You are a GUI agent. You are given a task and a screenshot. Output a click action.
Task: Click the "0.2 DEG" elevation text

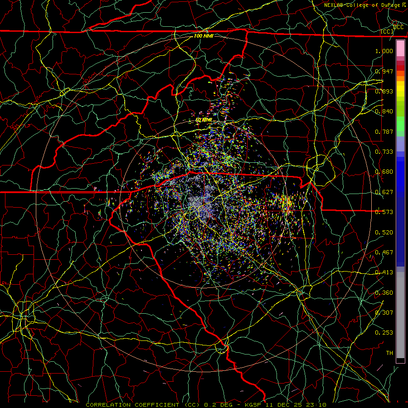[218, 405]
